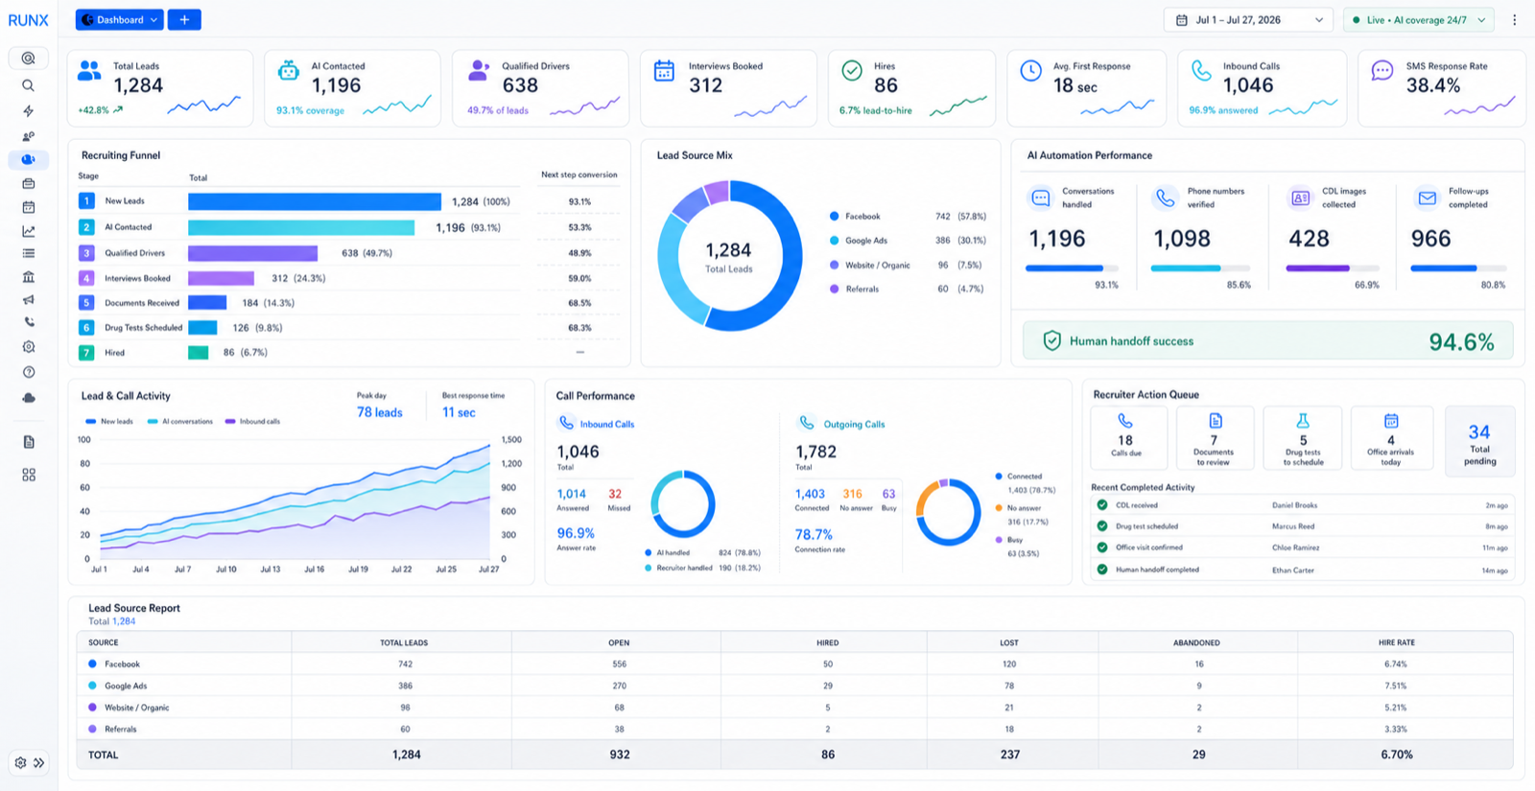Click the CDL images collected ID card icon
The height and width of the screenshot is (791, 1535).
[1300, 198]
